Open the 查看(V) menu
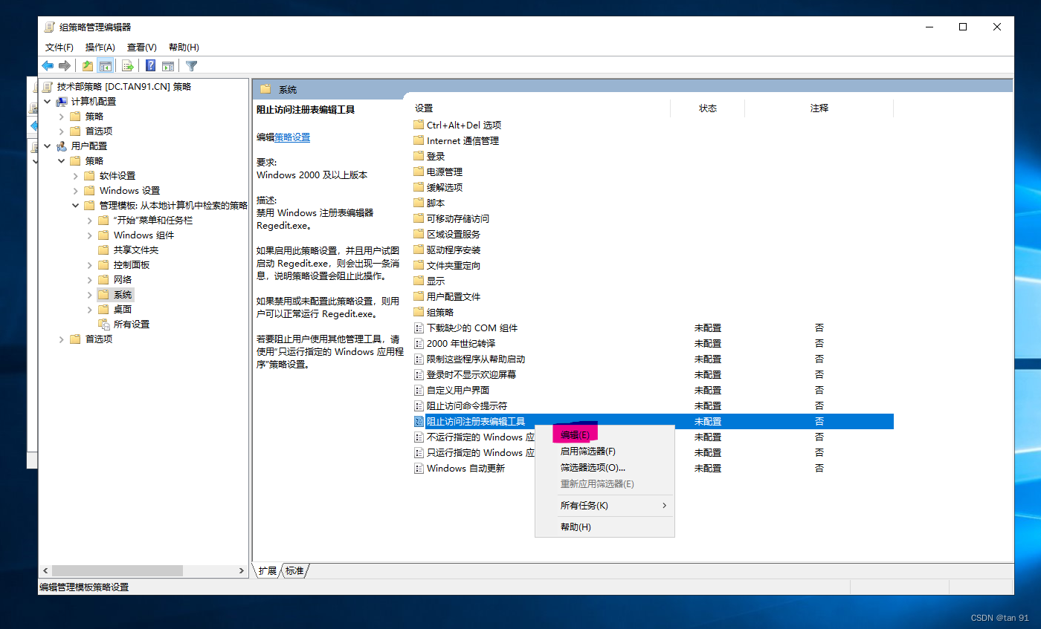 point(142,47)
